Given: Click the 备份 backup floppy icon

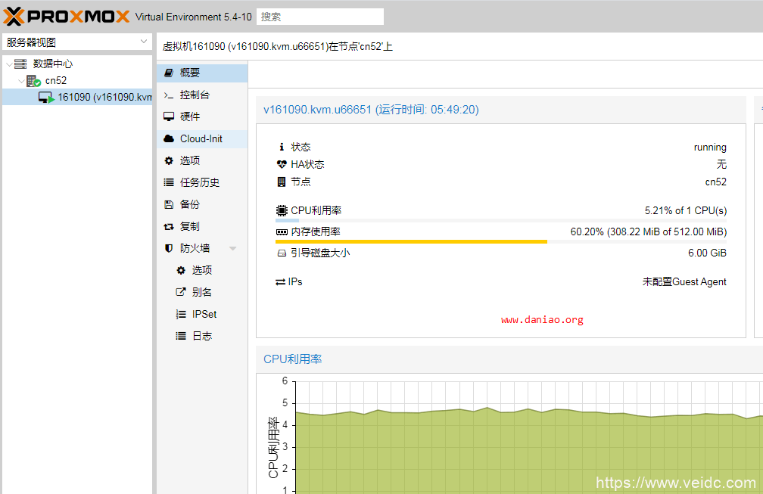Looking at the screenshot, I should tap(169, 205).
